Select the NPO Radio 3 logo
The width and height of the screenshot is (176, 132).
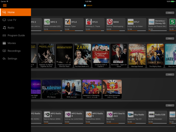[x=47, y=114]
